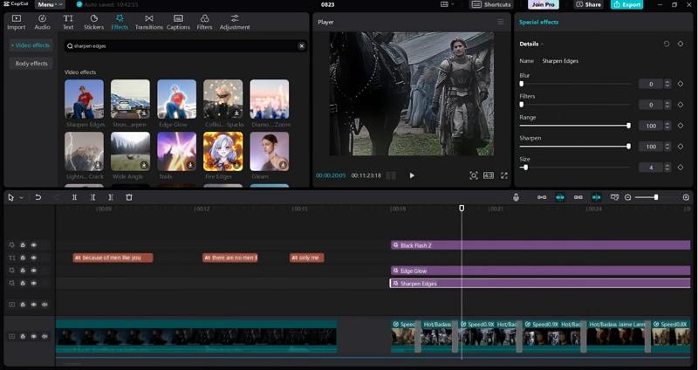Hide the Sharpen Edges effect track
Image resolution: width=698 pixels, height=370 pixels.
coord(34,284)
